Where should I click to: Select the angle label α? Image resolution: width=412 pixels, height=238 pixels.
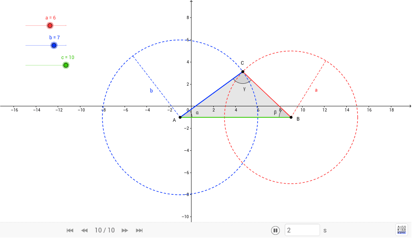[x=197, y=113]
